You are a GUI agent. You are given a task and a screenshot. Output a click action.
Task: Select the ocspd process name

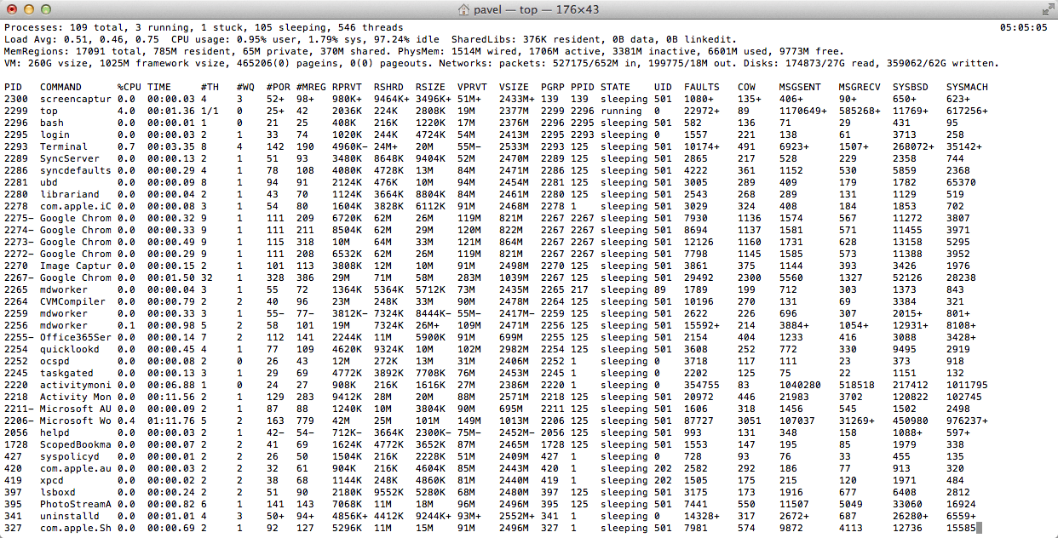pyautogui.click(x=55, y=361)
